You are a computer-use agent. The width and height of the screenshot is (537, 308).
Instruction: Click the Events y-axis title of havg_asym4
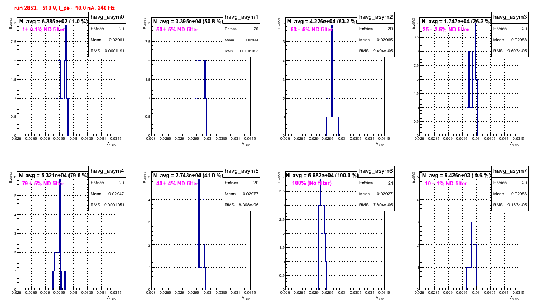click(11, 177)
